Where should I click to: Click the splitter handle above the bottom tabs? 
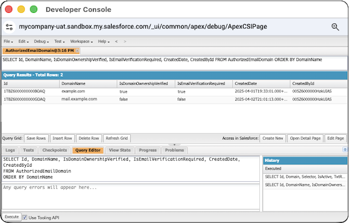point(174,145)
